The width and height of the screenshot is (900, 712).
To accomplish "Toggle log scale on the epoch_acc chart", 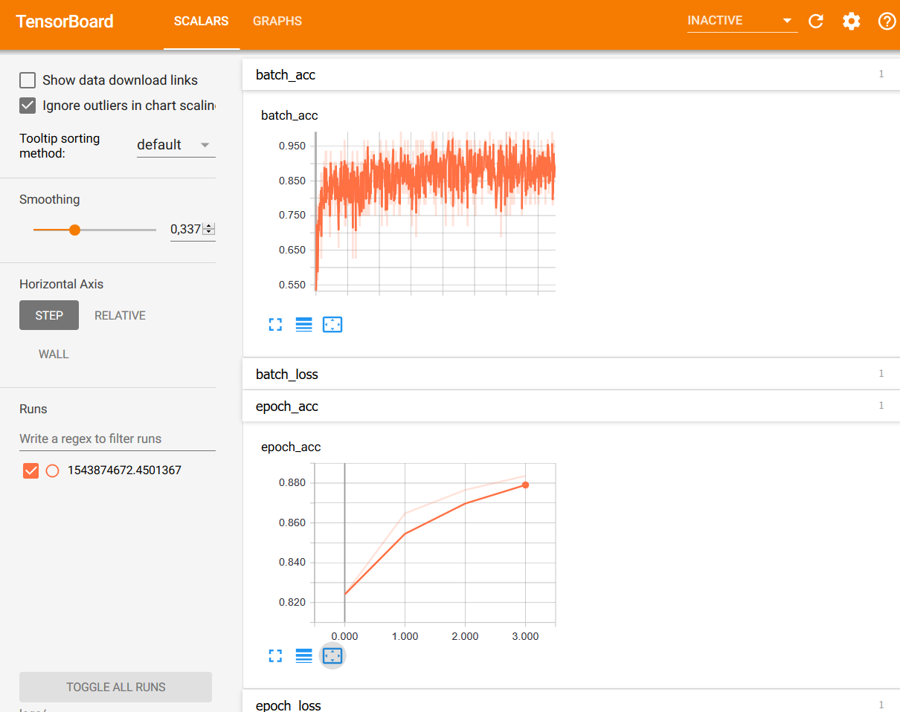I will [303, 656].
